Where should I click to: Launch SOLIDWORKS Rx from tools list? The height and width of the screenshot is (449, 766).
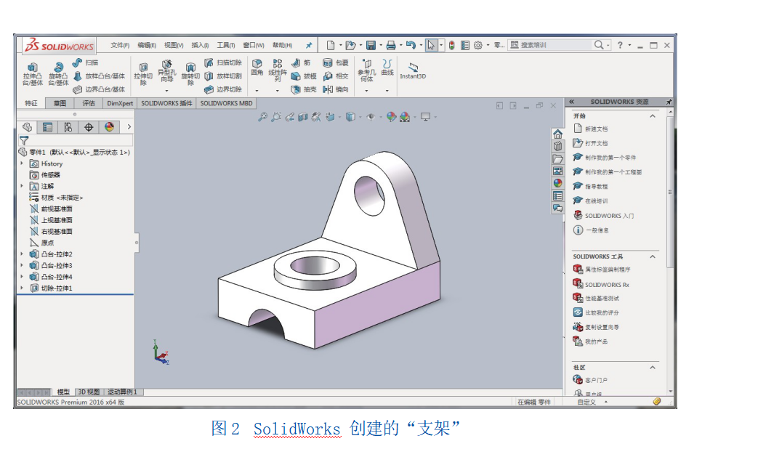(601, 284)
